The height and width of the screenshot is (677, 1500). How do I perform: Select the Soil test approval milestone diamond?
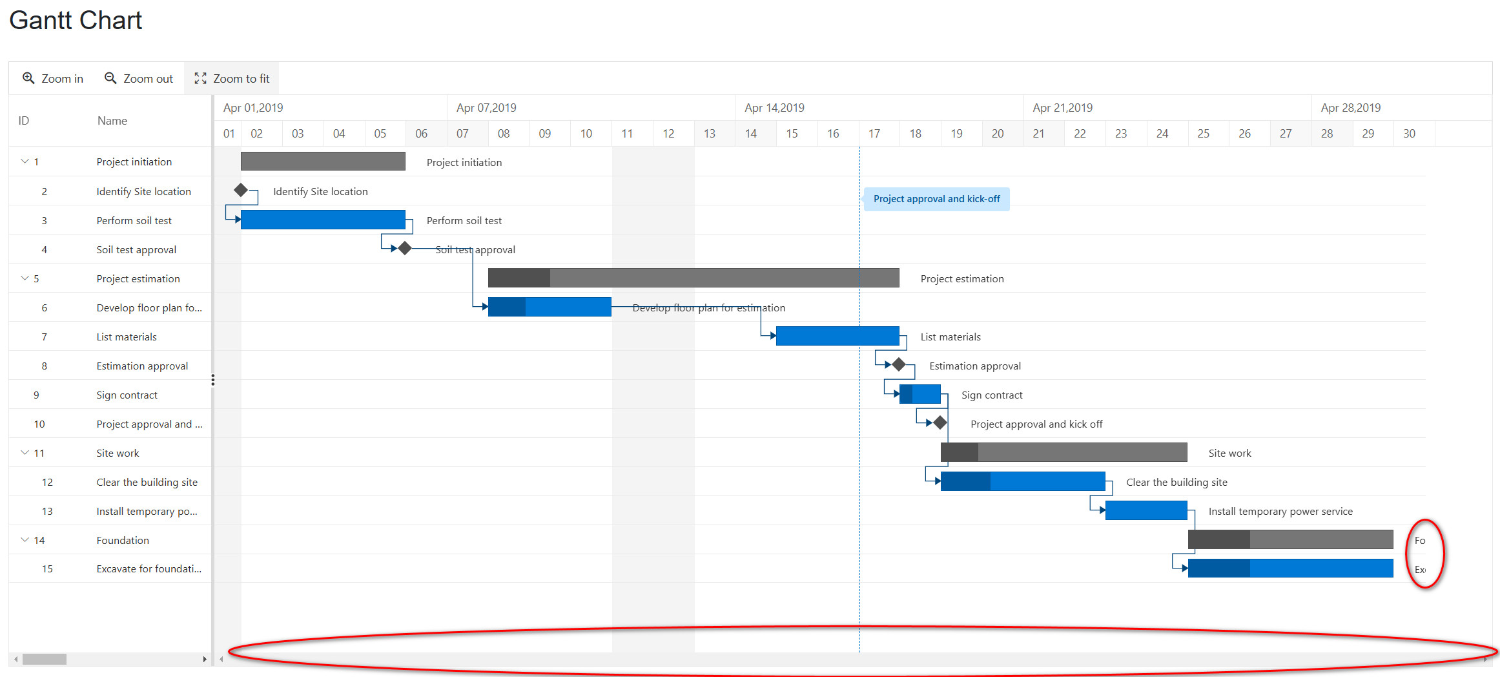click(405, 249)
